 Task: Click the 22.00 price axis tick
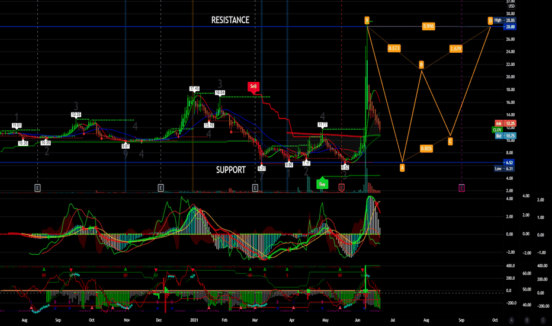(510, 65)
